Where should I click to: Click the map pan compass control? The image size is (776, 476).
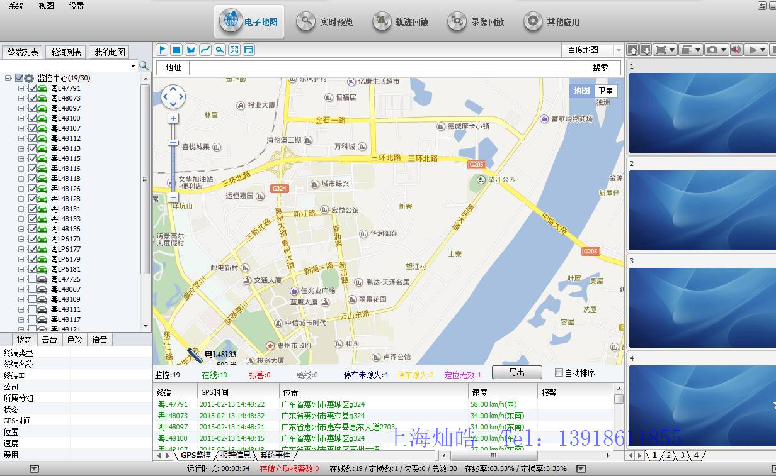173,97
